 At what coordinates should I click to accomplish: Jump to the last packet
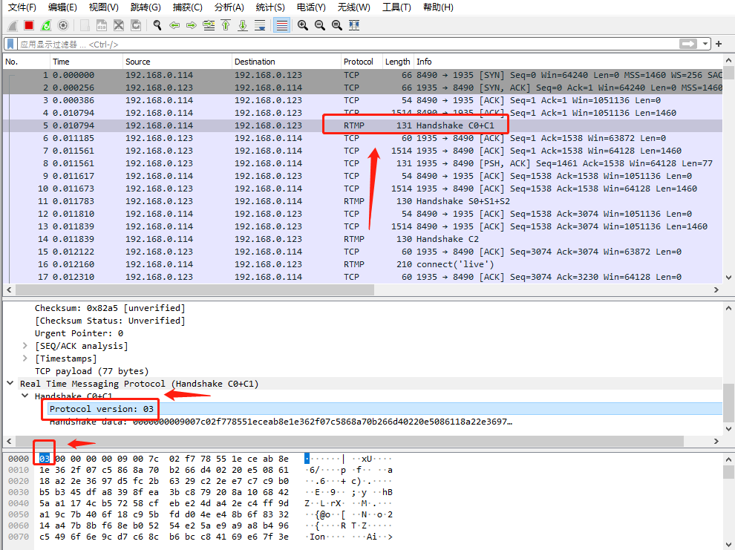click(243, 25)
